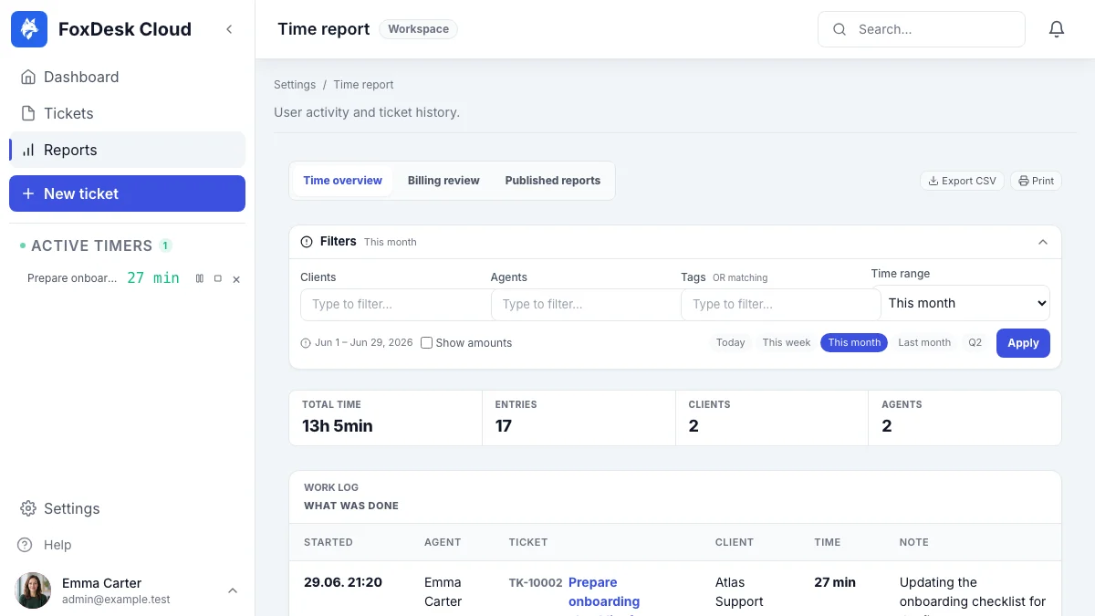
Task: Pause the active onboarding timer
Action: point(200,278)
